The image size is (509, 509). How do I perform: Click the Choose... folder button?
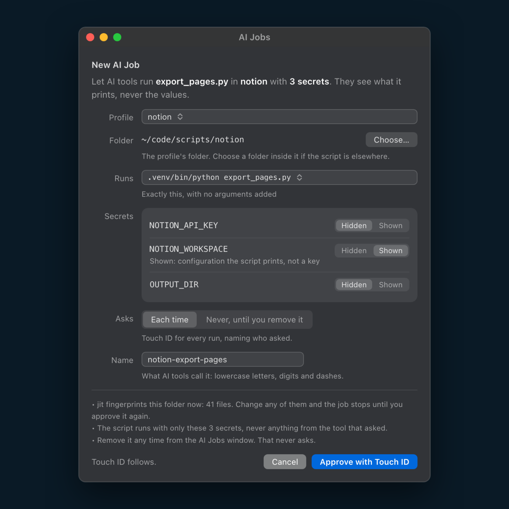point(391,140)
